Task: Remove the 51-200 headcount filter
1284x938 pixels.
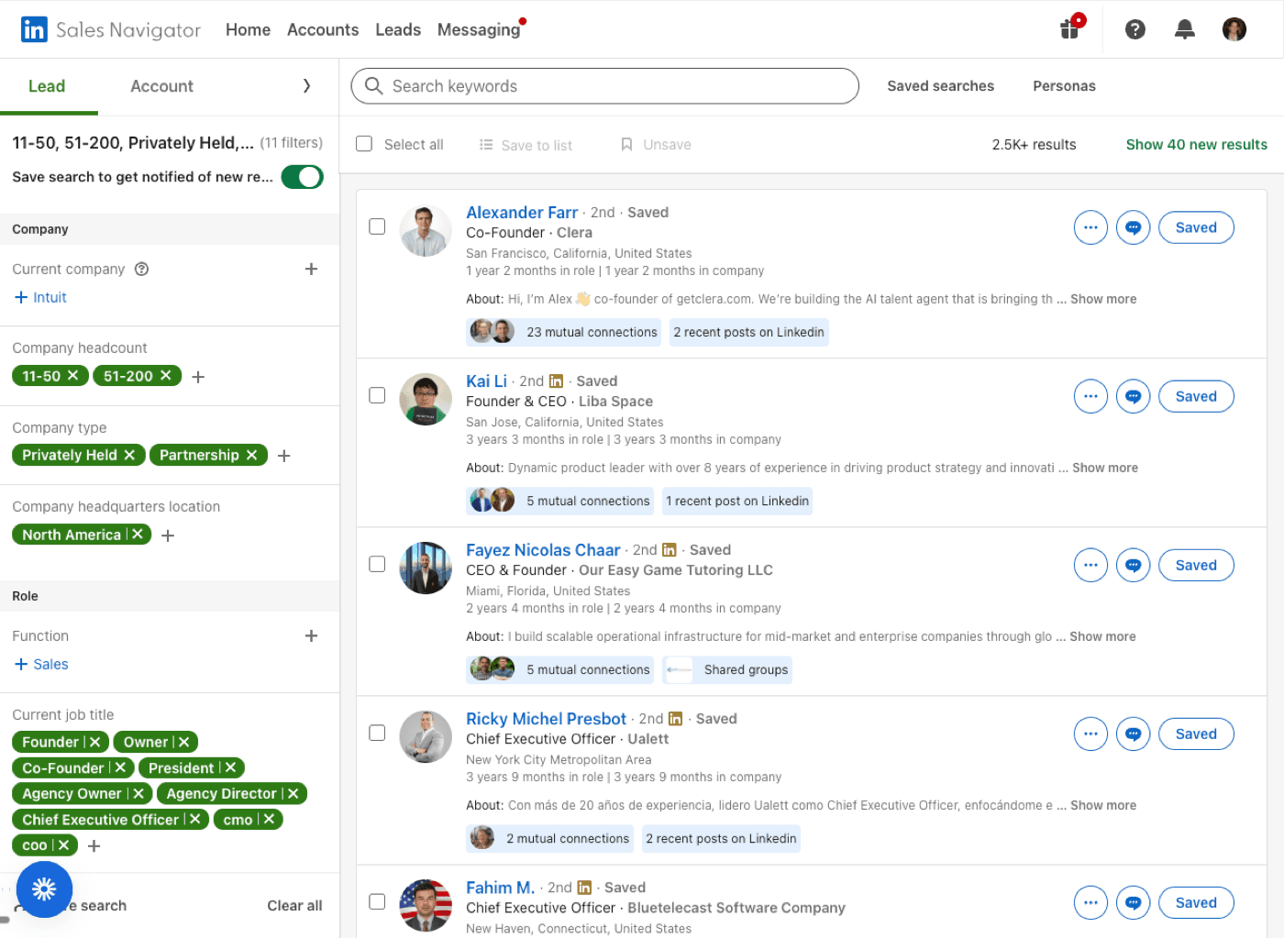Action: click(x=166, y=375)
